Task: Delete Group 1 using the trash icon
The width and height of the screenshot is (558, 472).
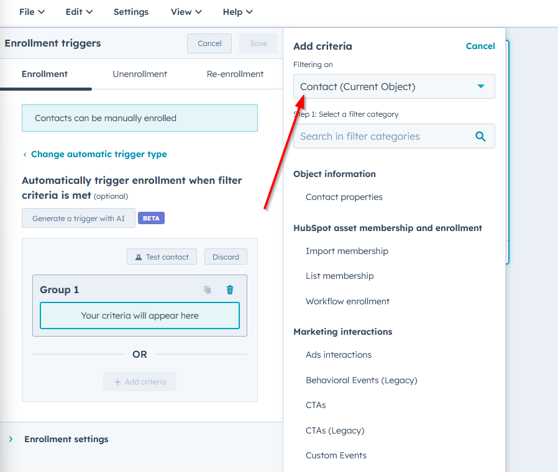Action: click(229, 289)
